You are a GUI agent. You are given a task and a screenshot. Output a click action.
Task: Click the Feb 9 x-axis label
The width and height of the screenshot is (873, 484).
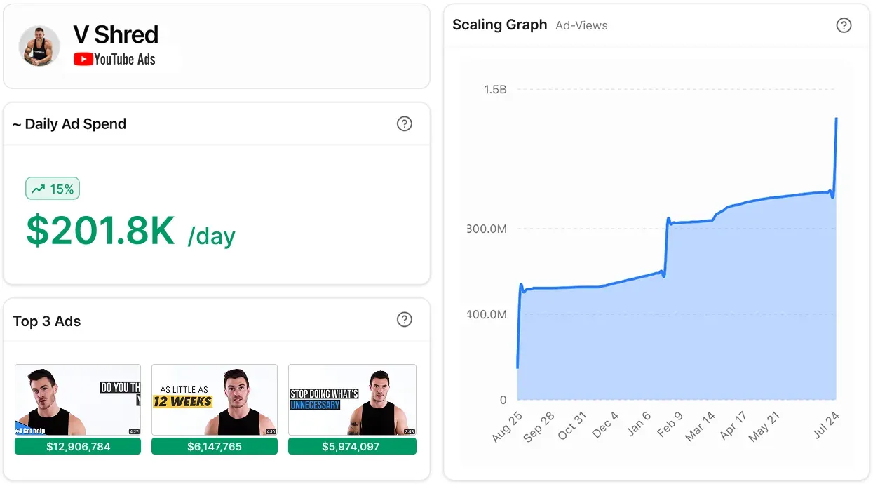(x=670, y=425)
